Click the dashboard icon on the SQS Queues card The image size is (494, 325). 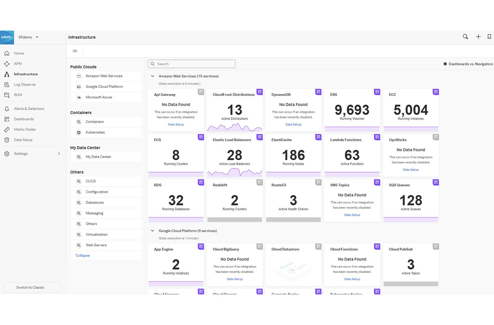coord(436,182)
